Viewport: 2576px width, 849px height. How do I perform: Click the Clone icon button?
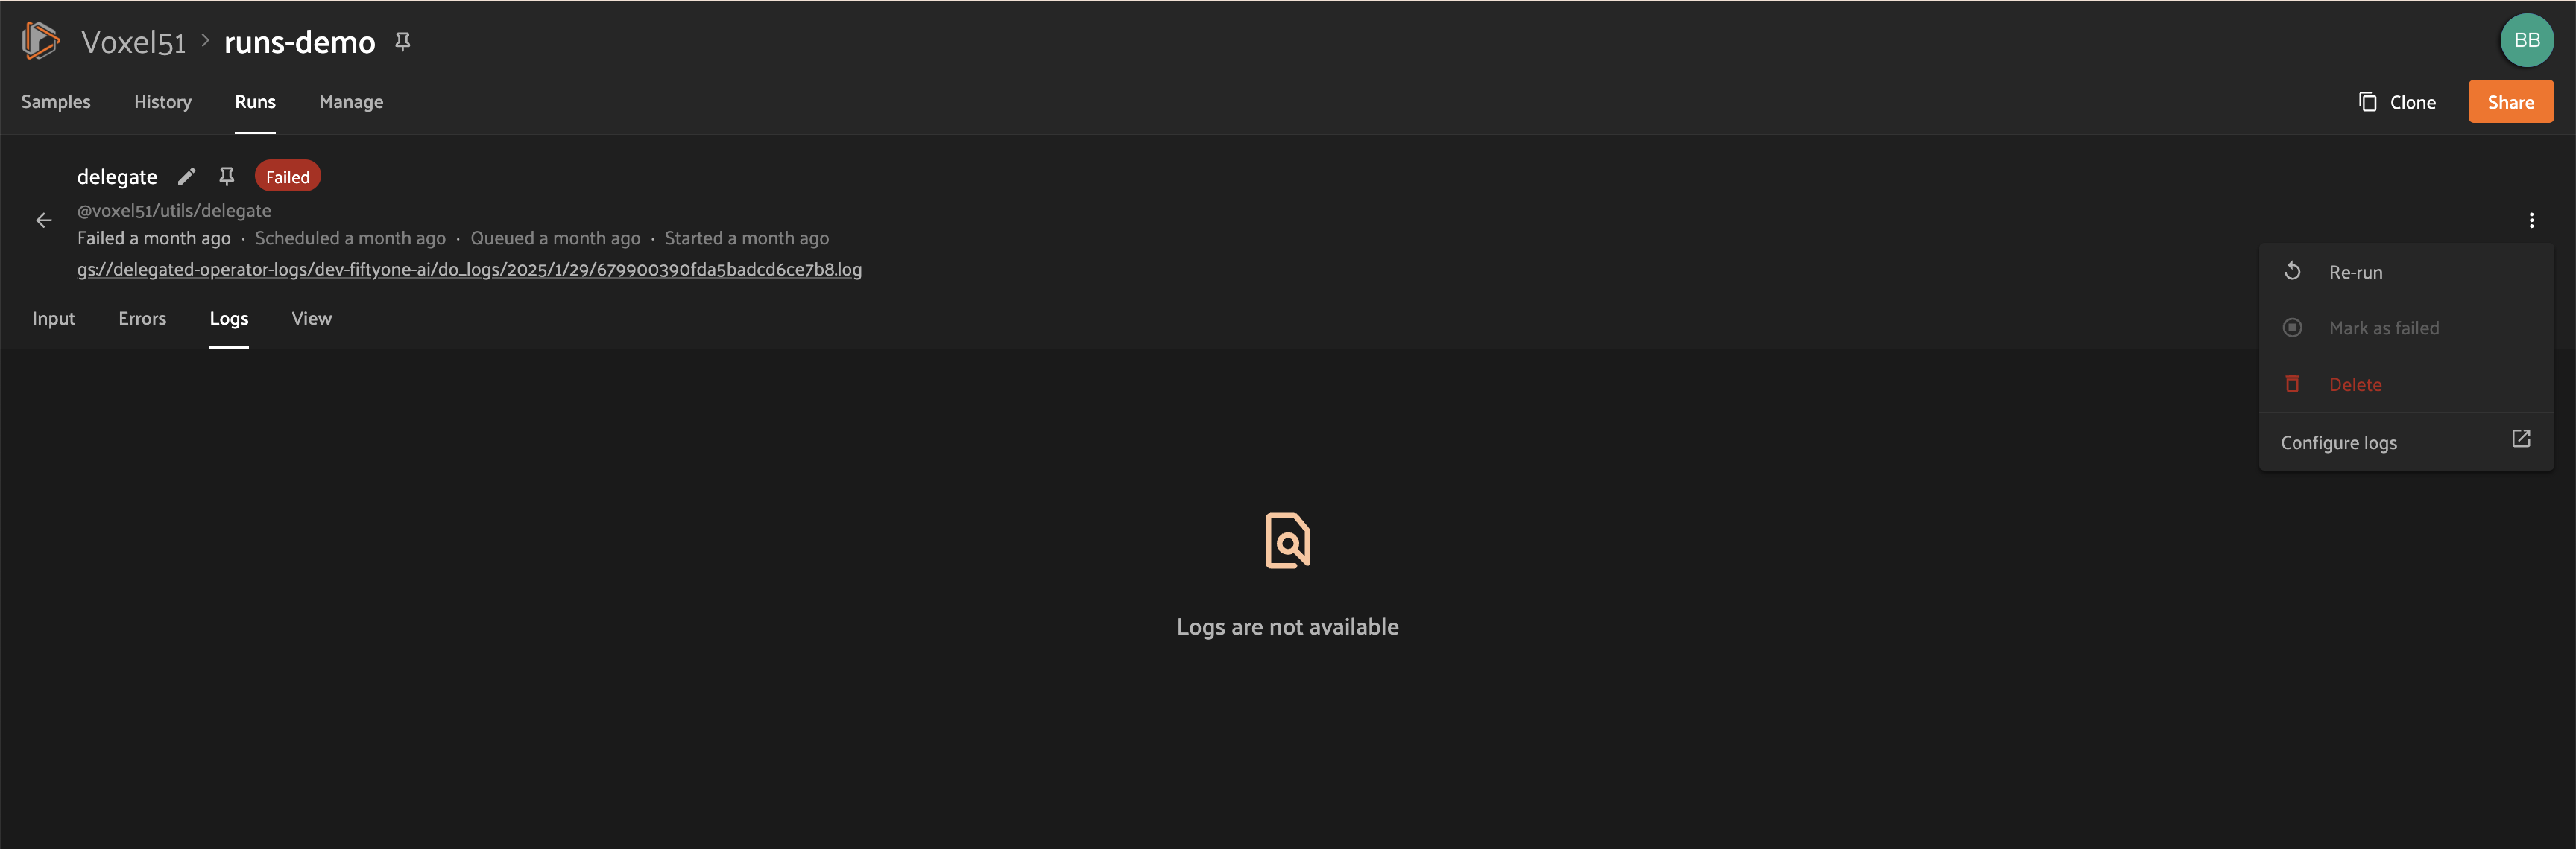pos(2367,101)
